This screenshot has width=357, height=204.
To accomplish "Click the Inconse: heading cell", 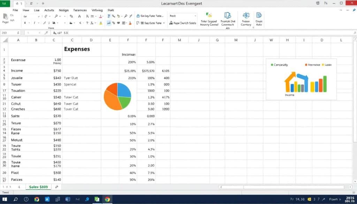I will tap(129, 54).
